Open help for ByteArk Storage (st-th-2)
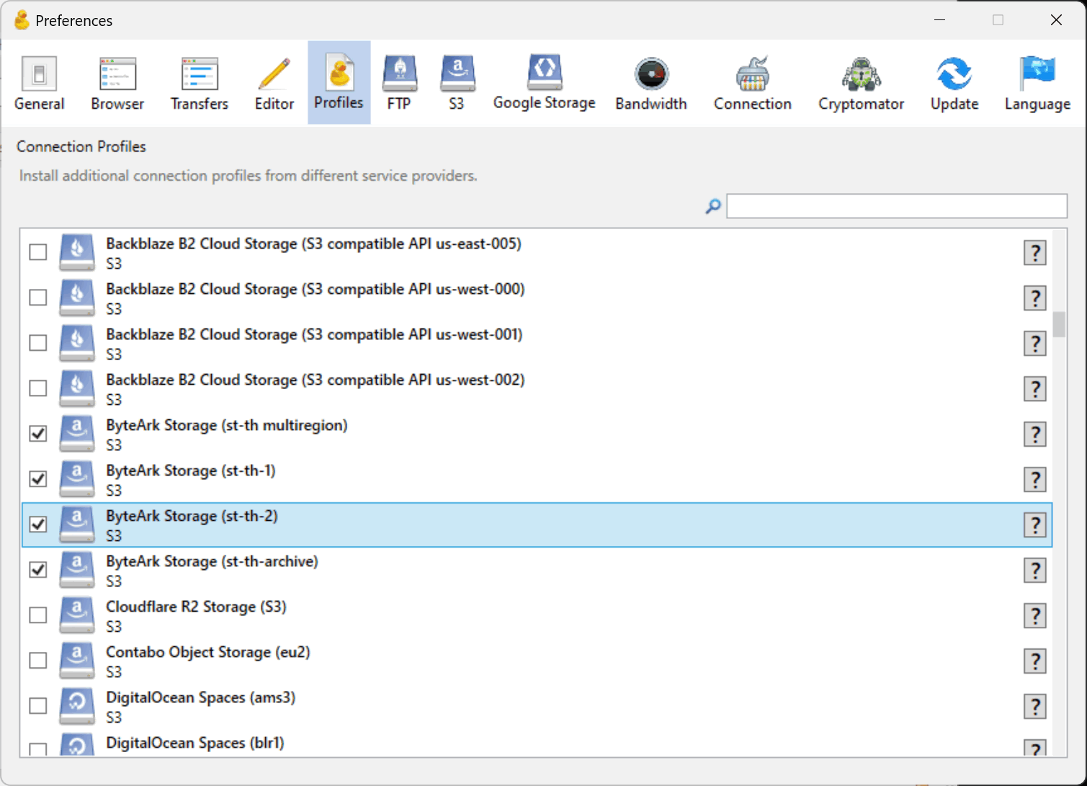 tap(1035, 525)
